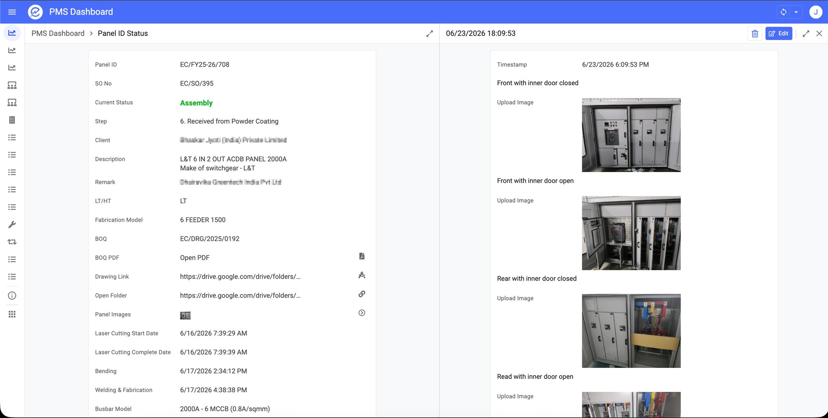Open the dropdown arrow beside the sync button

(796, 12)
